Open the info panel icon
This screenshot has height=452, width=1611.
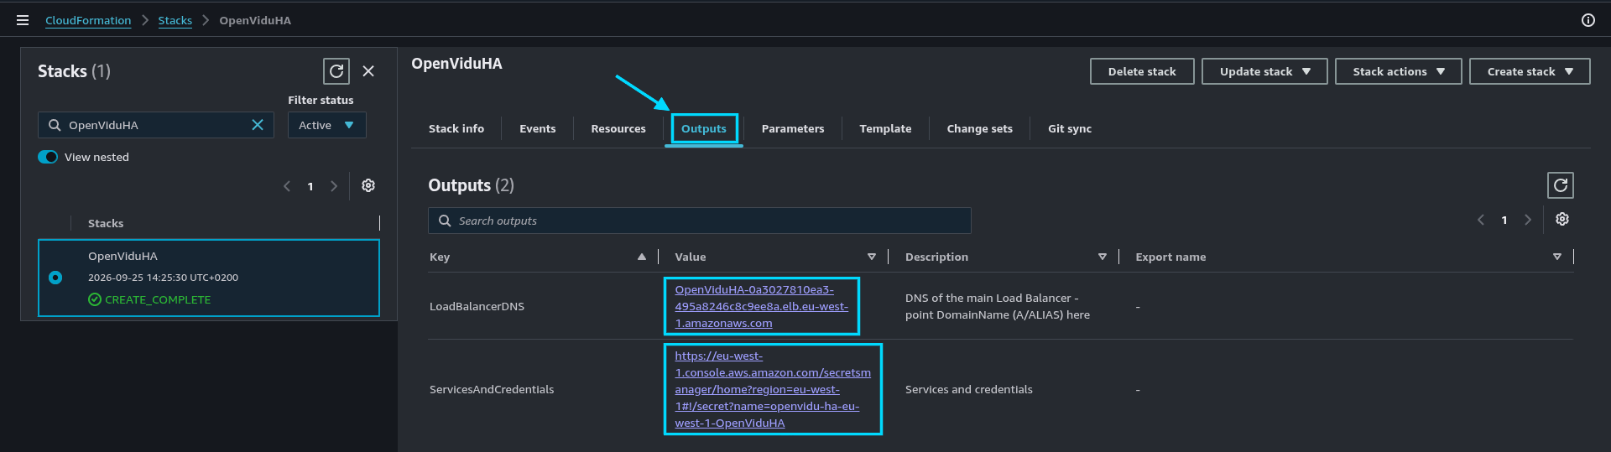(x=1588, y=20)
